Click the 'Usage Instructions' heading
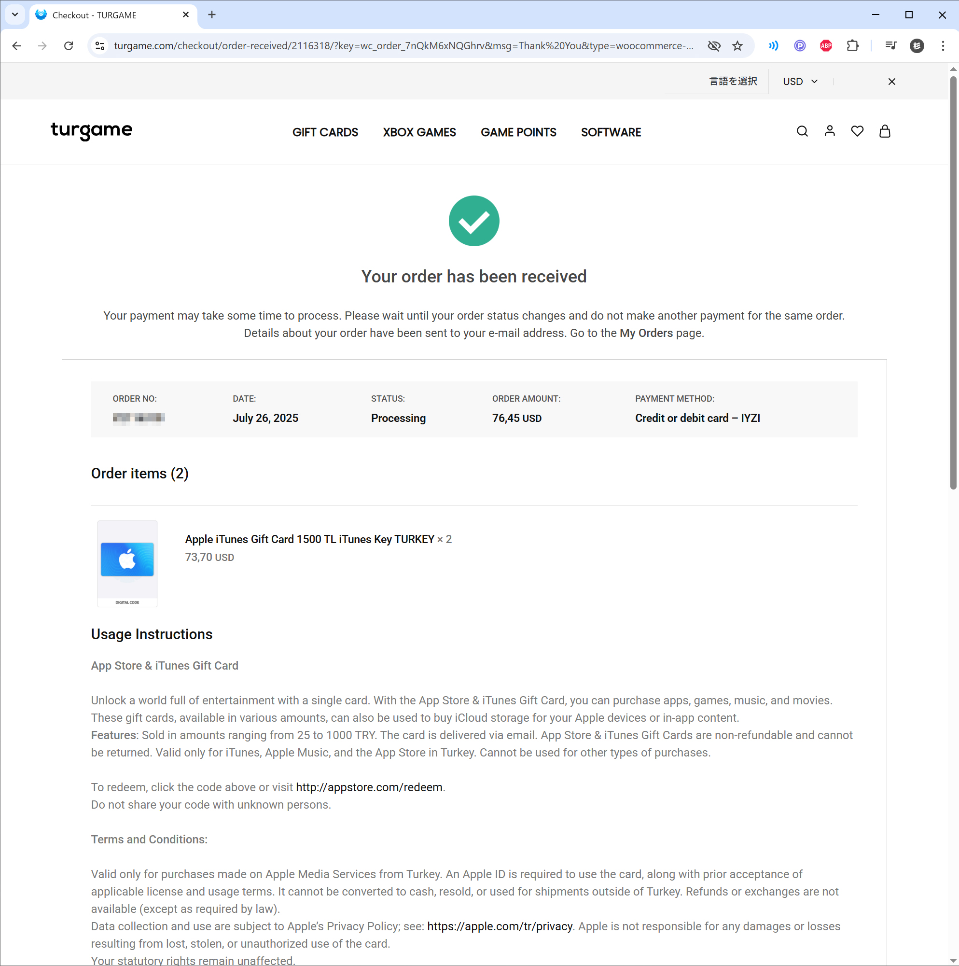The width and height of the screenshot is (959, 966). click(x=152, y=634)
